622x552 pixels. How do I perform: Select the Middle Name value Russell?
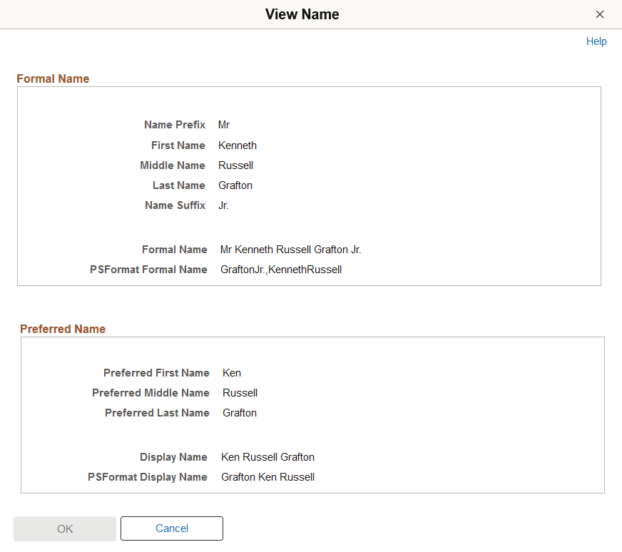(235, 165)
